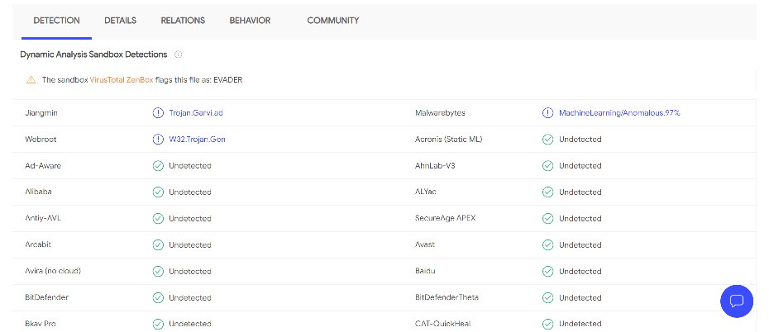Select the ALYac engine name
The width and height of the screenshot is (769, 332).
[426, 192]
